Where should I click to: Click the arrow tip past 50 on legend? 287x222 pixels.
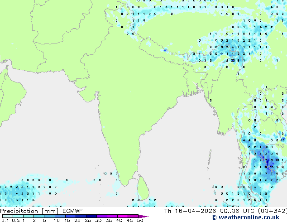(143, 216)
